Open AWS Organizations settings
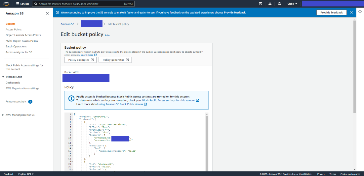 [x=22, y=88]
